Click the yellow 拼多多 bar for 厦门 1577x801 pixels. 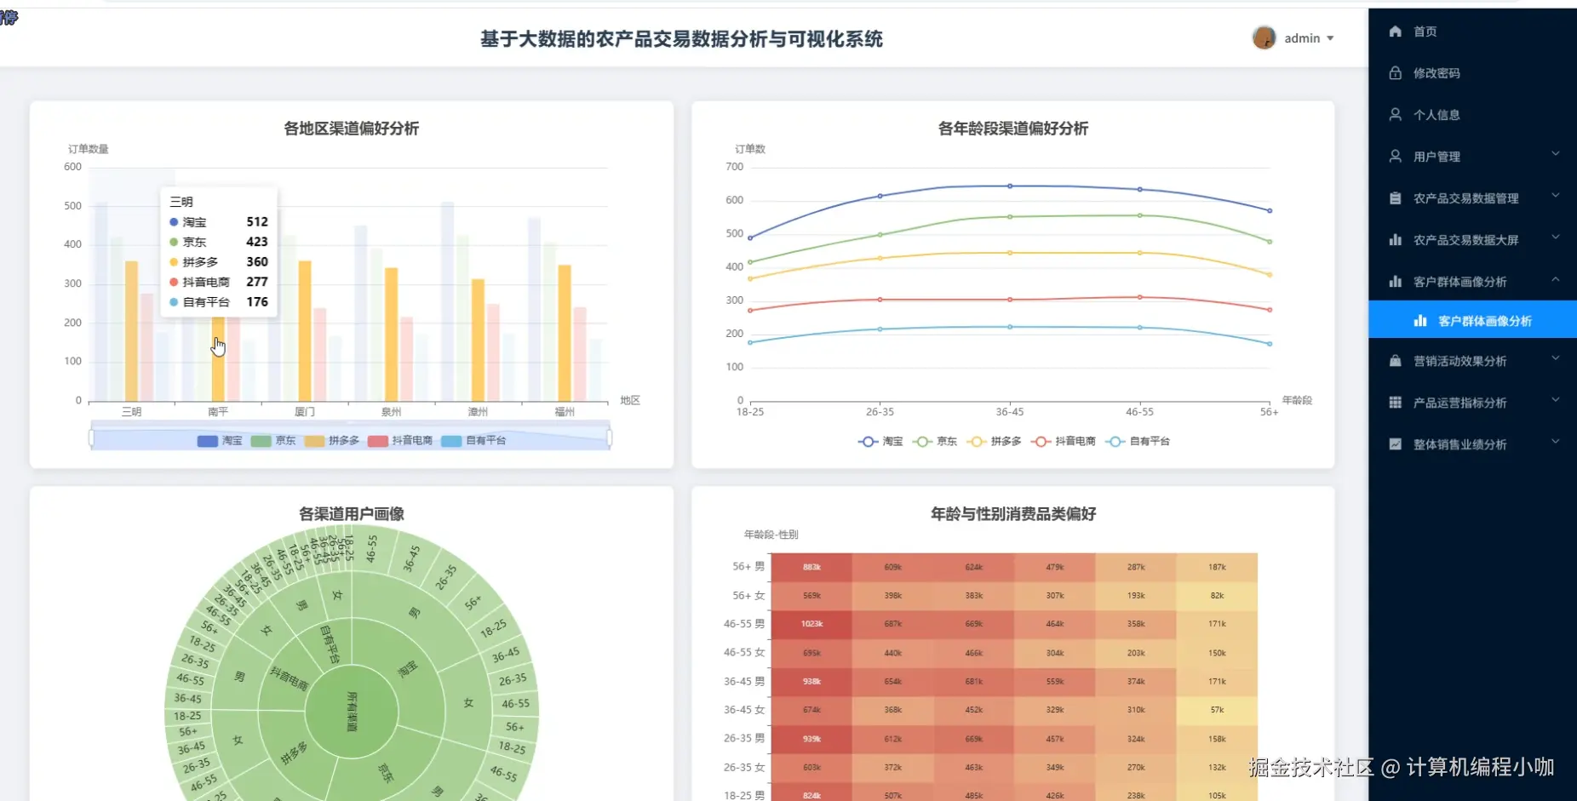tap(305, 330)
